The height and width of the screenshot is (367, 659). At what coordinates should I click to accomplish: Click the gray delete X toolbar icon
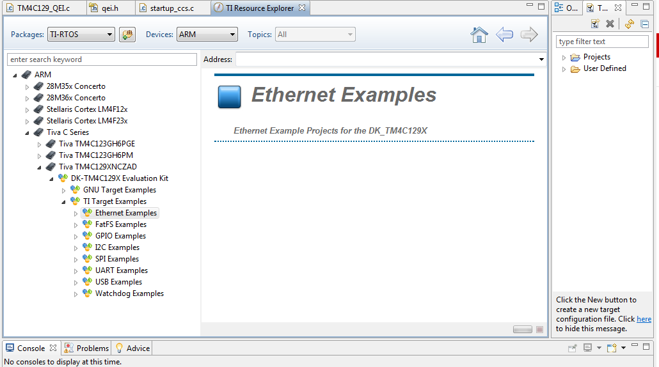pos(610,24)
